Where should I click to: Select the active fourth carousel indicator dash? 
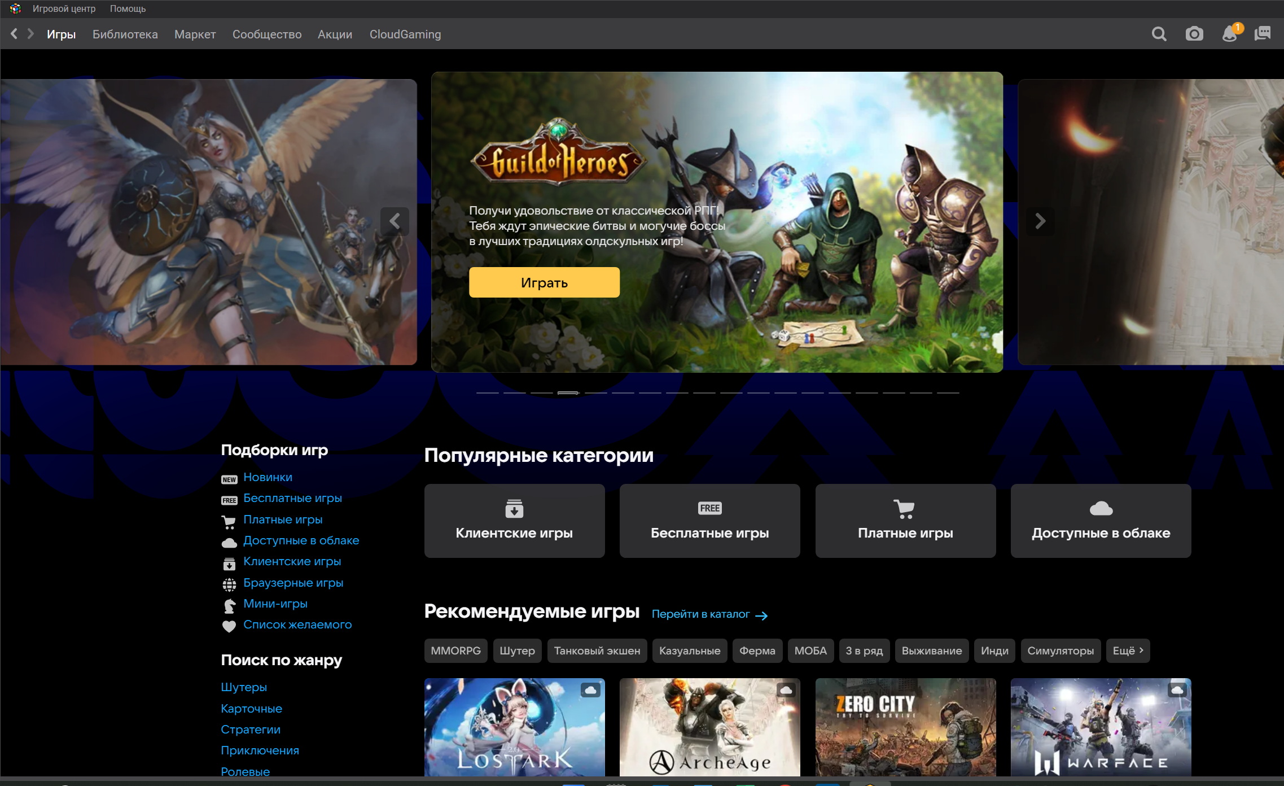point(568,392)
